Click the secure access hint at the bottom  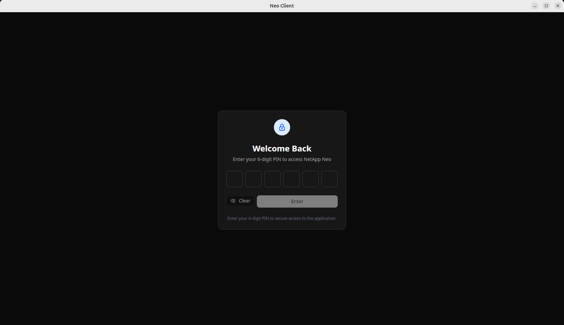tap(282, 218)
